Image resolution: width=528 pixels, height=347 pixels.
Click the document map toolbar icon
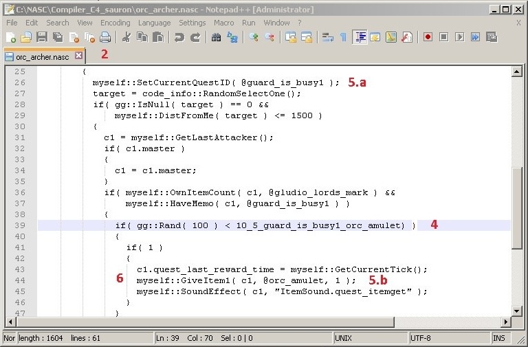pyautogui.click(x=391, y=37)
